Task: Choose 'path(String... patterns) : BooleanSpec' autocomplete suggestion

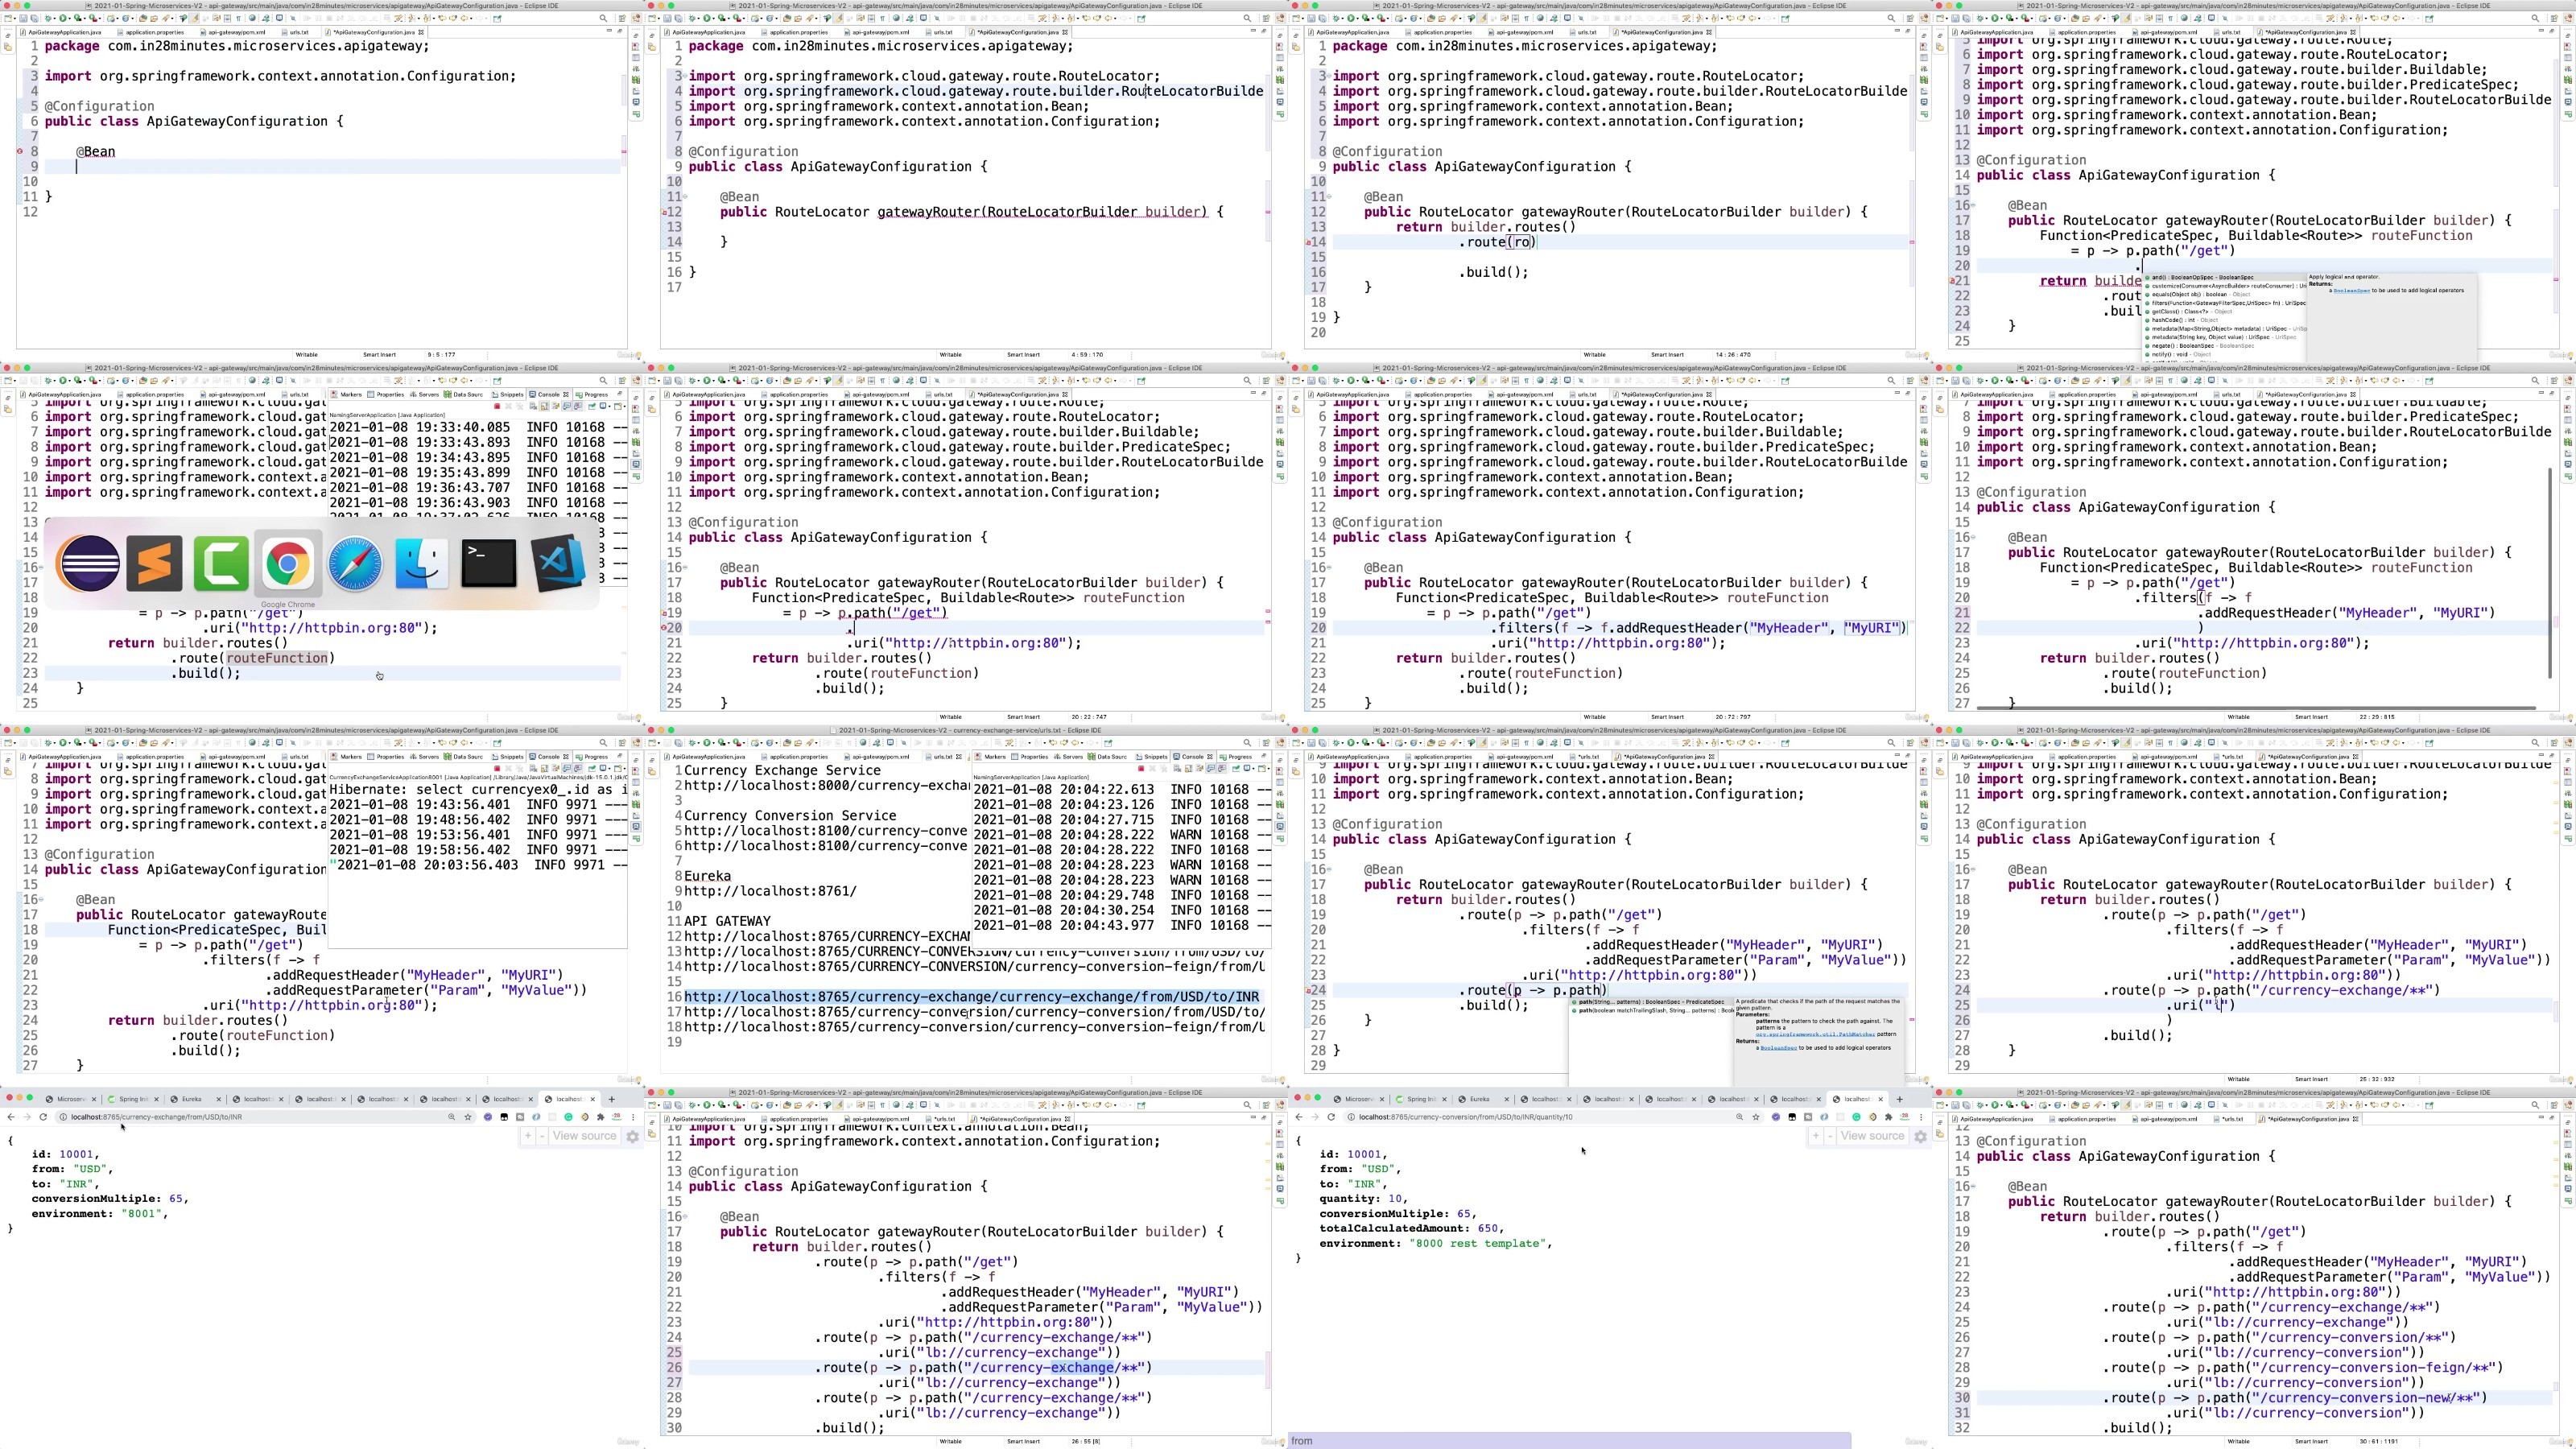Action: click(x=1651, y=1002)
